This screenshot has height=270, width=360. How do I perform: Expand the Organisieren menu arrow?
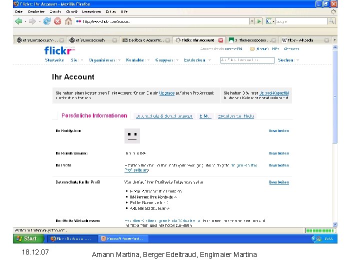click(119, 60)
